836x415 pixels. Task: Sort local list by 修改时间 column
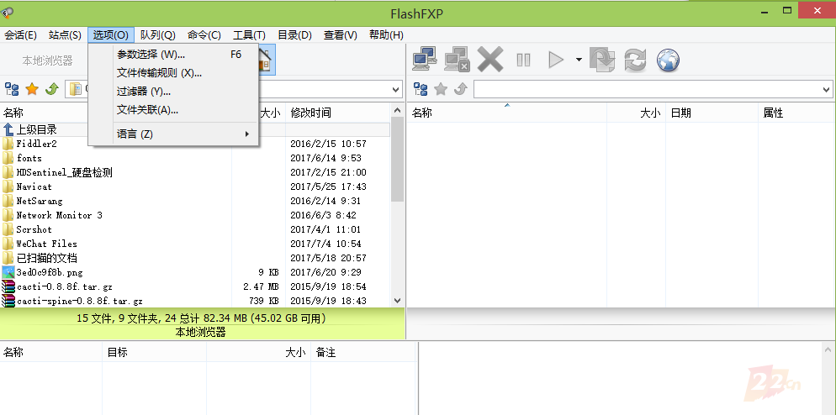coord(338,113)
